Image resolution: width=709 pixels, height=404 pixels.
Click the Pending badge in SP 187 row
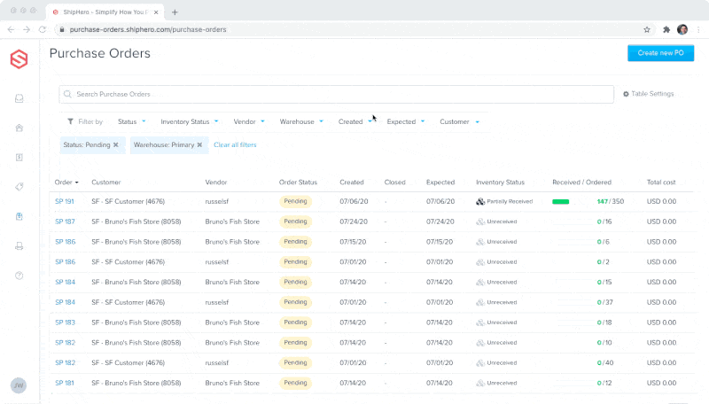pyautogui.click(x=295, y=221)
